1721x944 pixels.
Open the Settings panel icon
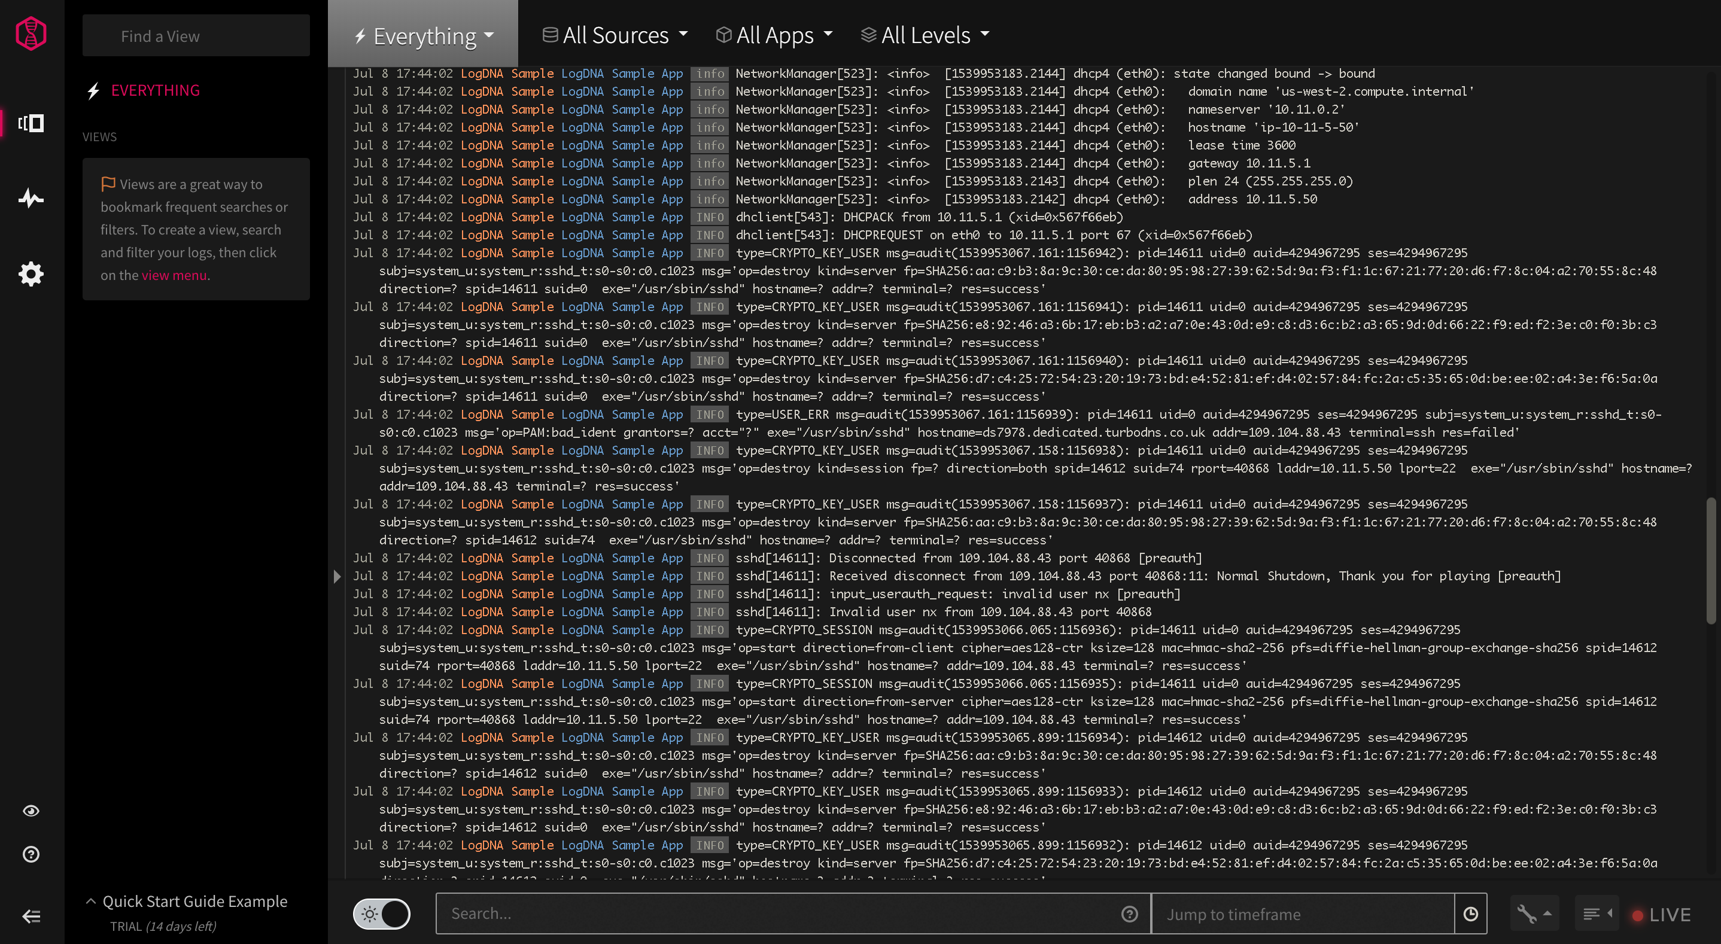pos(31,275)
